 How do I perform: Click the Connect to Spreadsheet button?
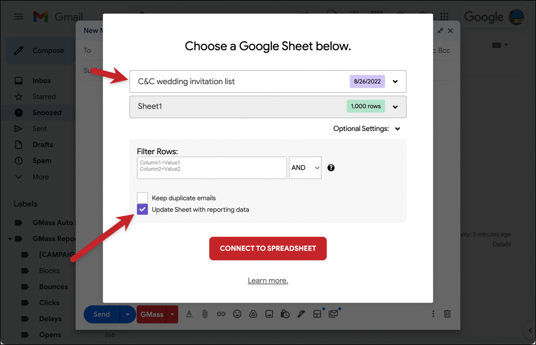[x=268, y=248]
